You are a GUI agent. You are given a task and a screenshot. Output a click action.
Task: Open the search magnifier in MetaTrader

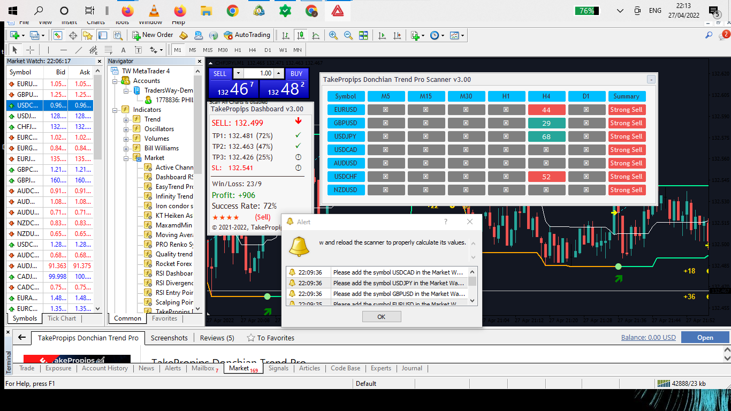[709, 35]
